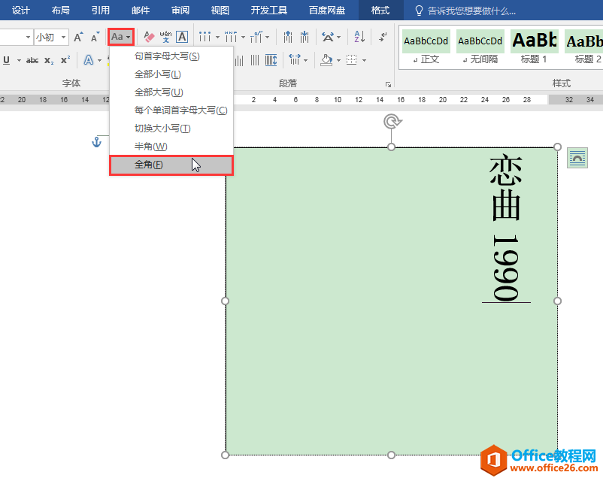Click the decrease indent icon
603x481 pixels.
(288, 38)
